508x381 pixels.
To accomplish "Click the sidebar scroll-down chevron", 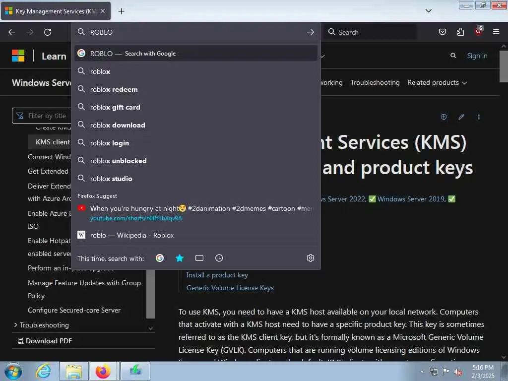I will pos(151,328).
